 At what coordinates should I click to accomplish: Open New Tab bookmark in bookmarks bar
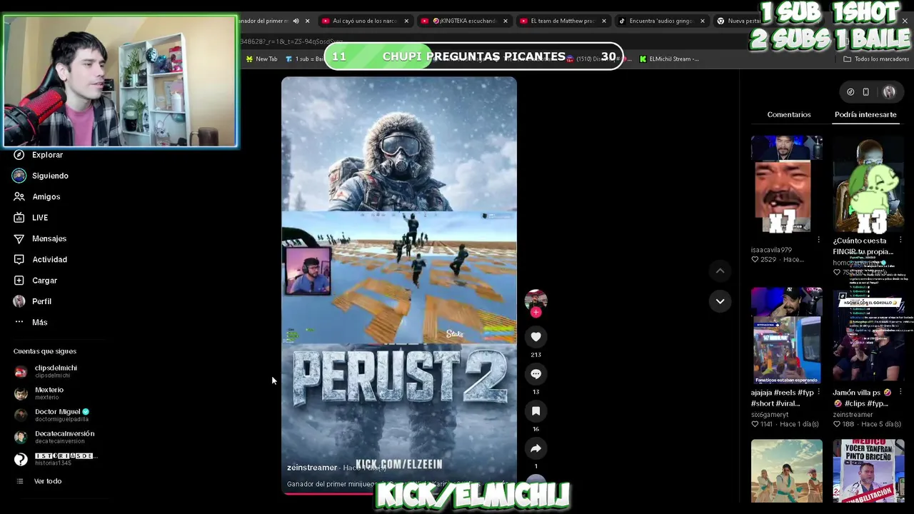[261, 59]
